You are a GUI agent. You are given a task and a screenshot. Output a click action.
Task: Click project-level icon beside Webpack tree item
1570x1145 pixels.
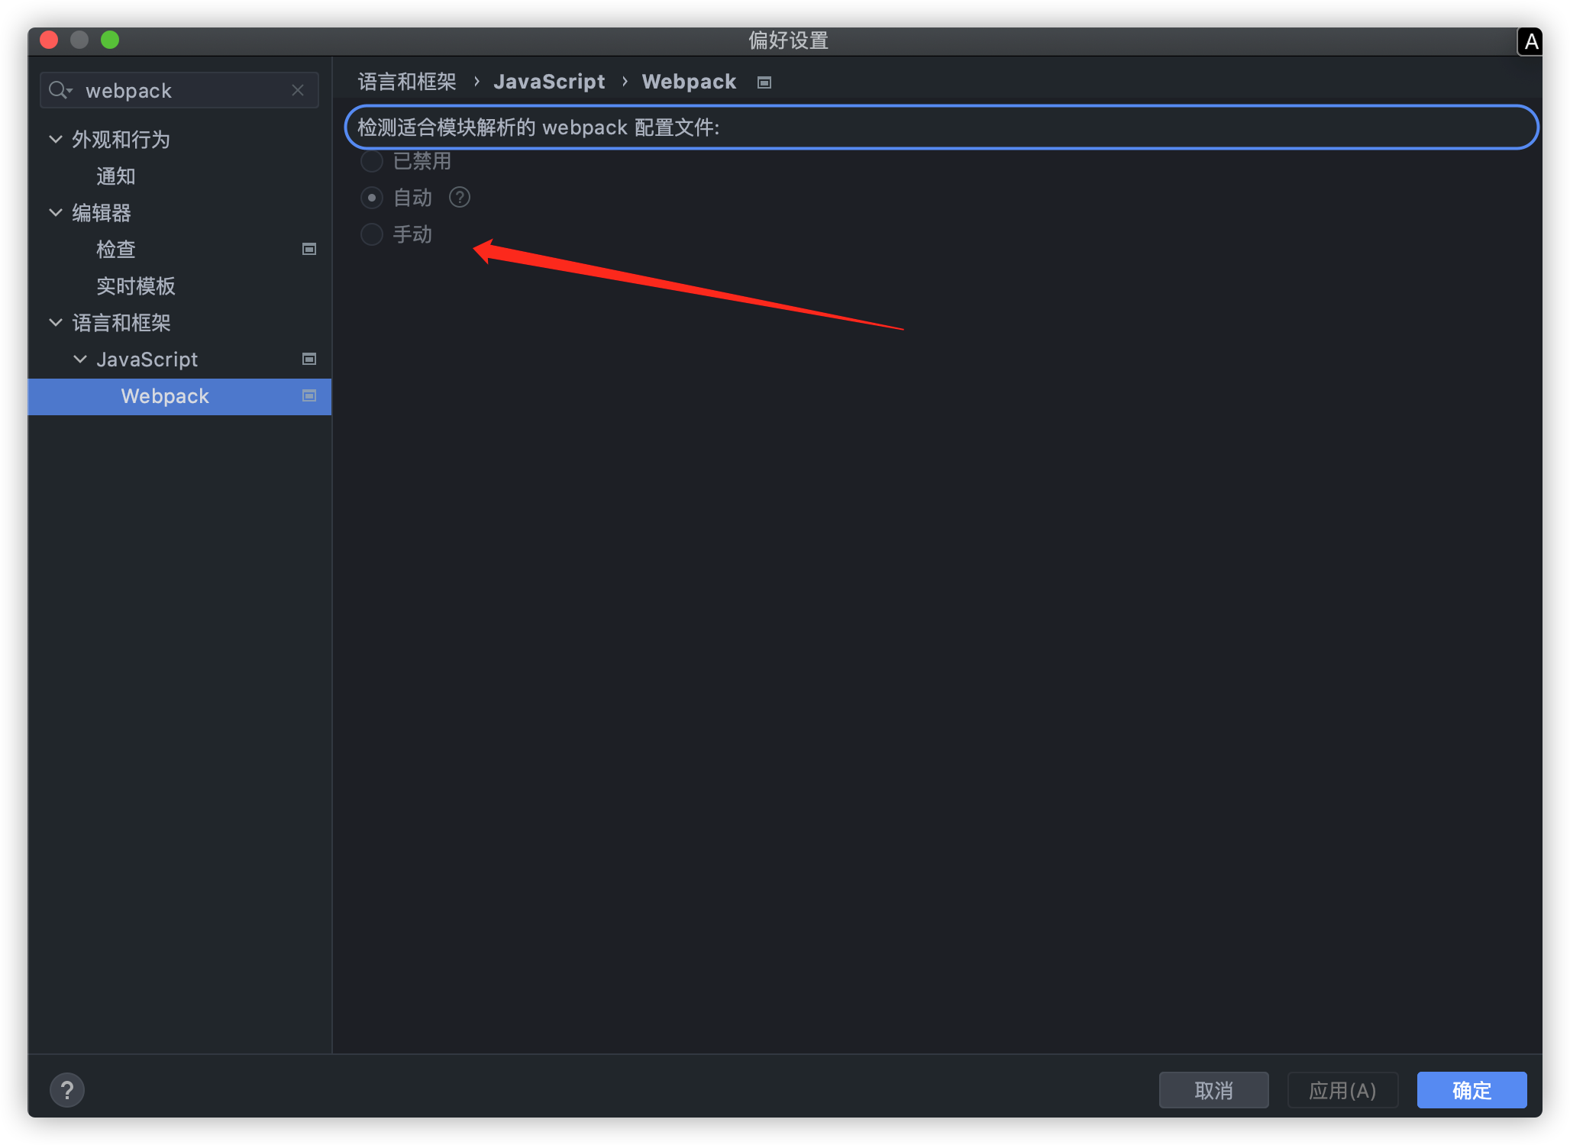pos(309,395)
